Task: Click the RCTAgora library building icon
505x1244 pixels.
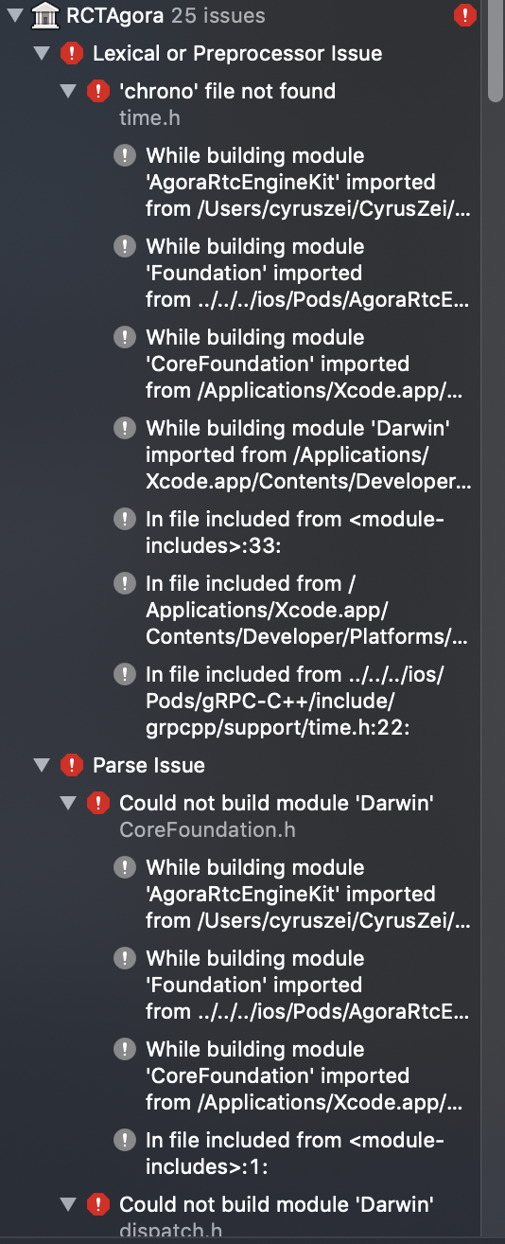Action: tap(44, 15)
